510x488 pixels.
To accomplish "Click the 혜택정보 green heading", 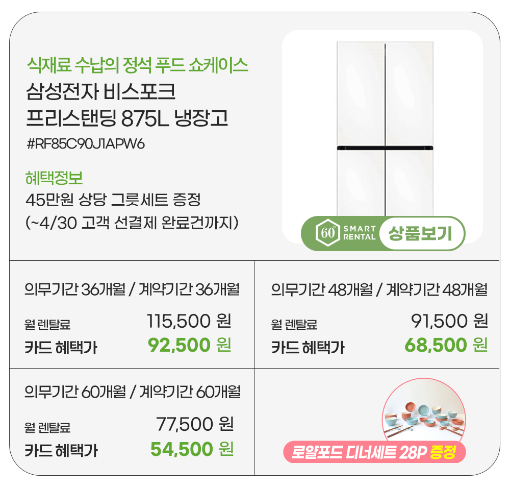I will (54, 178).
